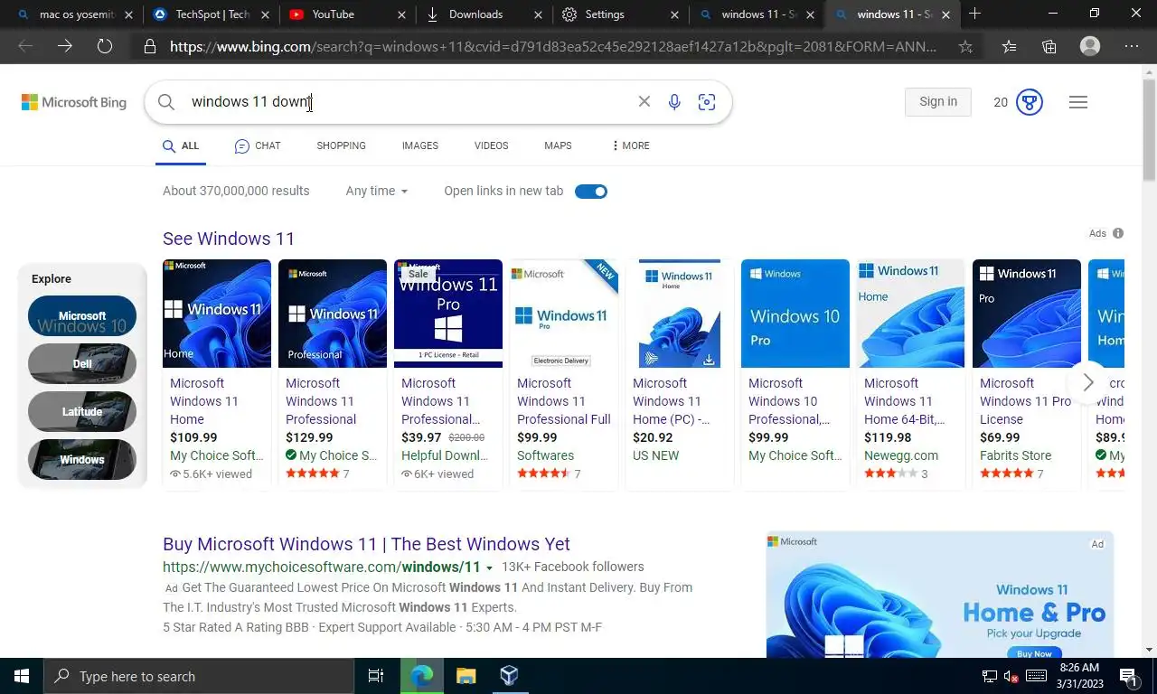
Task: Click the Windows 11 Home & Pro ad banner
Action: click(x=940, y=595)
